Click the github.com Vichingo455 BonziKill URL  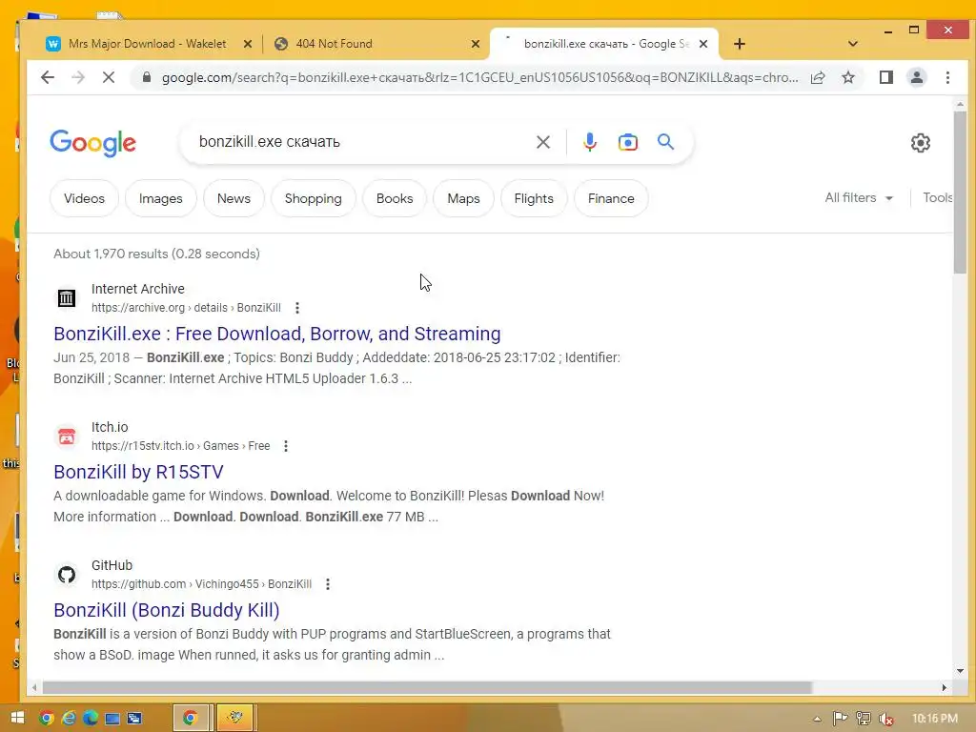[202, 584]
